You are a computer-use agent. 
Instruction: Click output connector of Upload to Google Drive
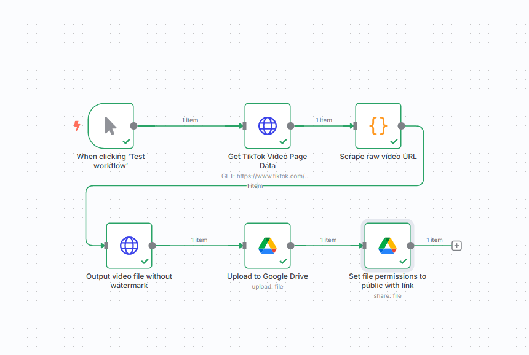tap(290, 246)
